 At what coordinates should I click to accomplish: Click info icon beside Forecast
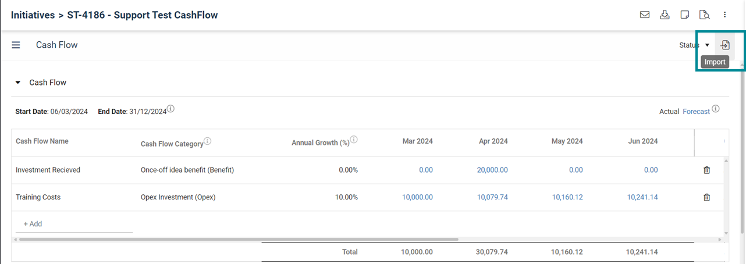(716, 109)
